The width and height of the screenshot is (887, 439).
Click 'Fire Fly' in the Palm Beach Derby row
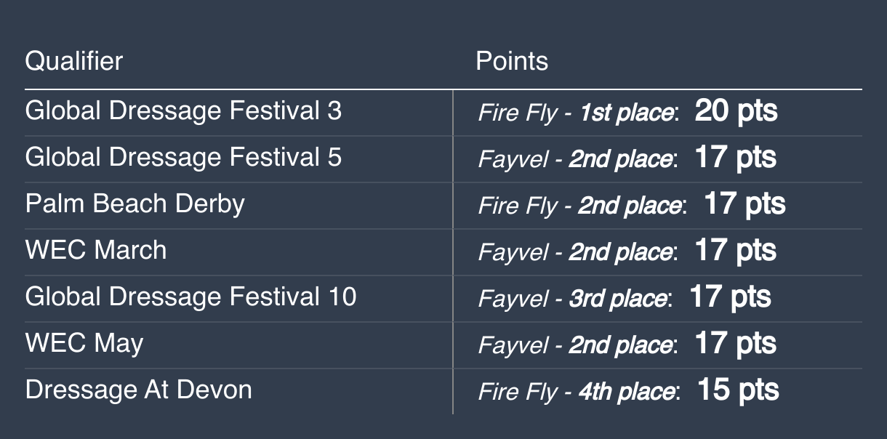(x=517, y=206)
